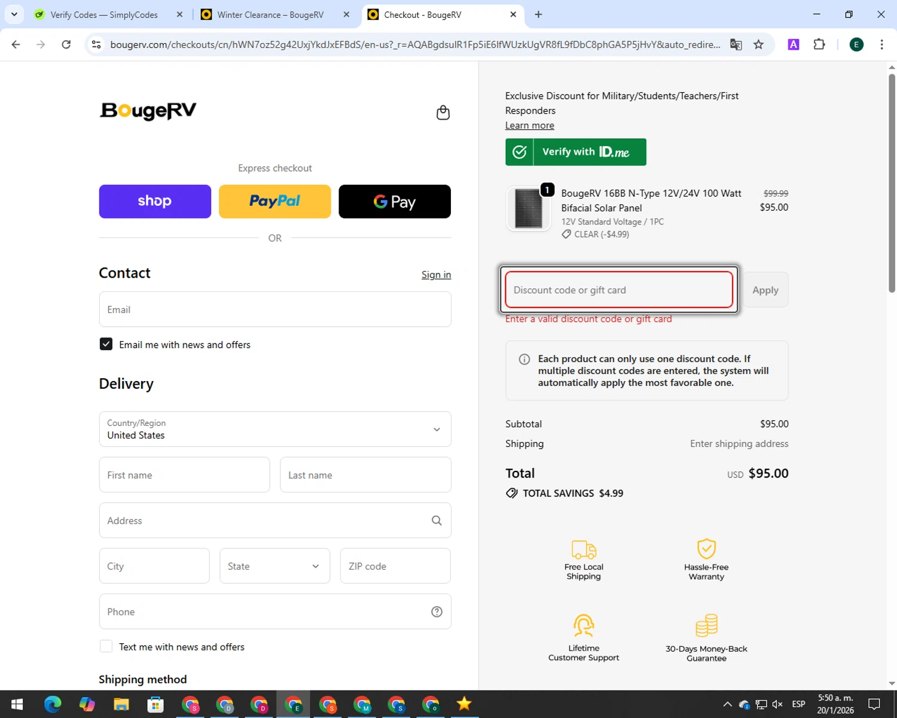Screen dimensions: 897x718
Task: Click the yellow star app in taskbar
Action: click(464, 704)
